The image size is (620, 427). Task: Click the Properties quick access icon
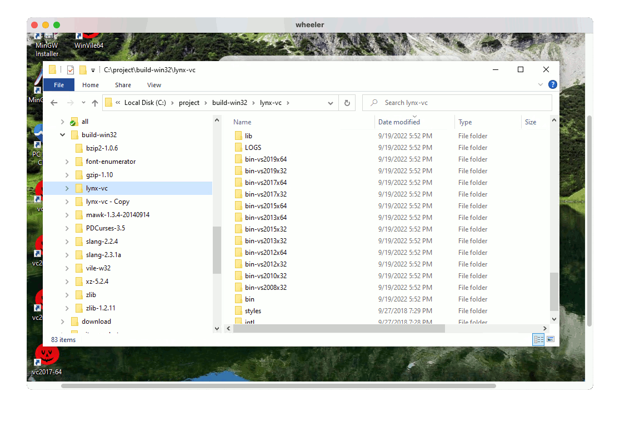[x=71, y=70]
